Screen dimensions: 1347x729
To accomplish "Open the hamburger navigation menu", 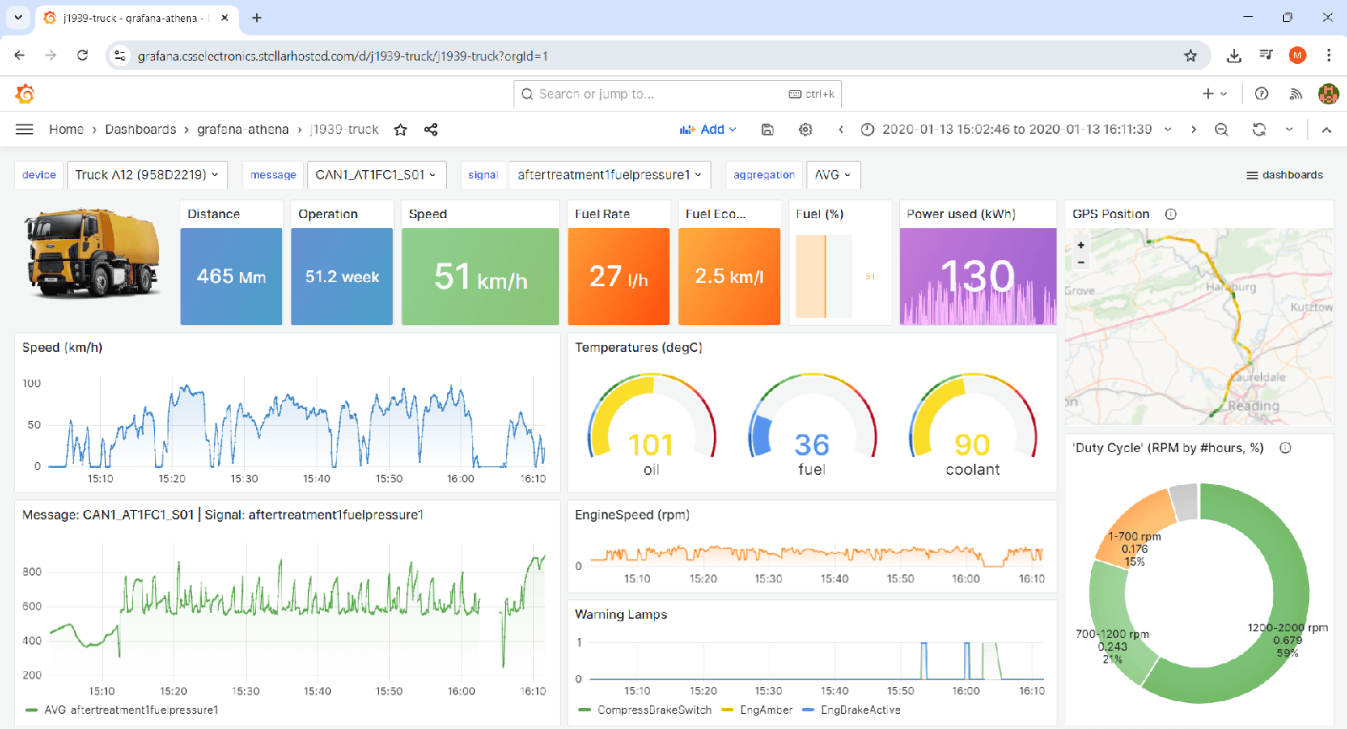I will tap(24, 130).
